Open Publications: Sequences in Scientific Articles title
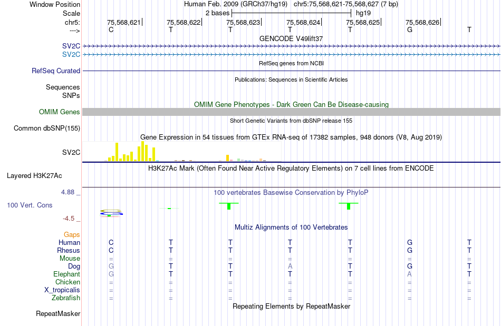This screenshot has height=326, width=501. [x=291, y=80]
